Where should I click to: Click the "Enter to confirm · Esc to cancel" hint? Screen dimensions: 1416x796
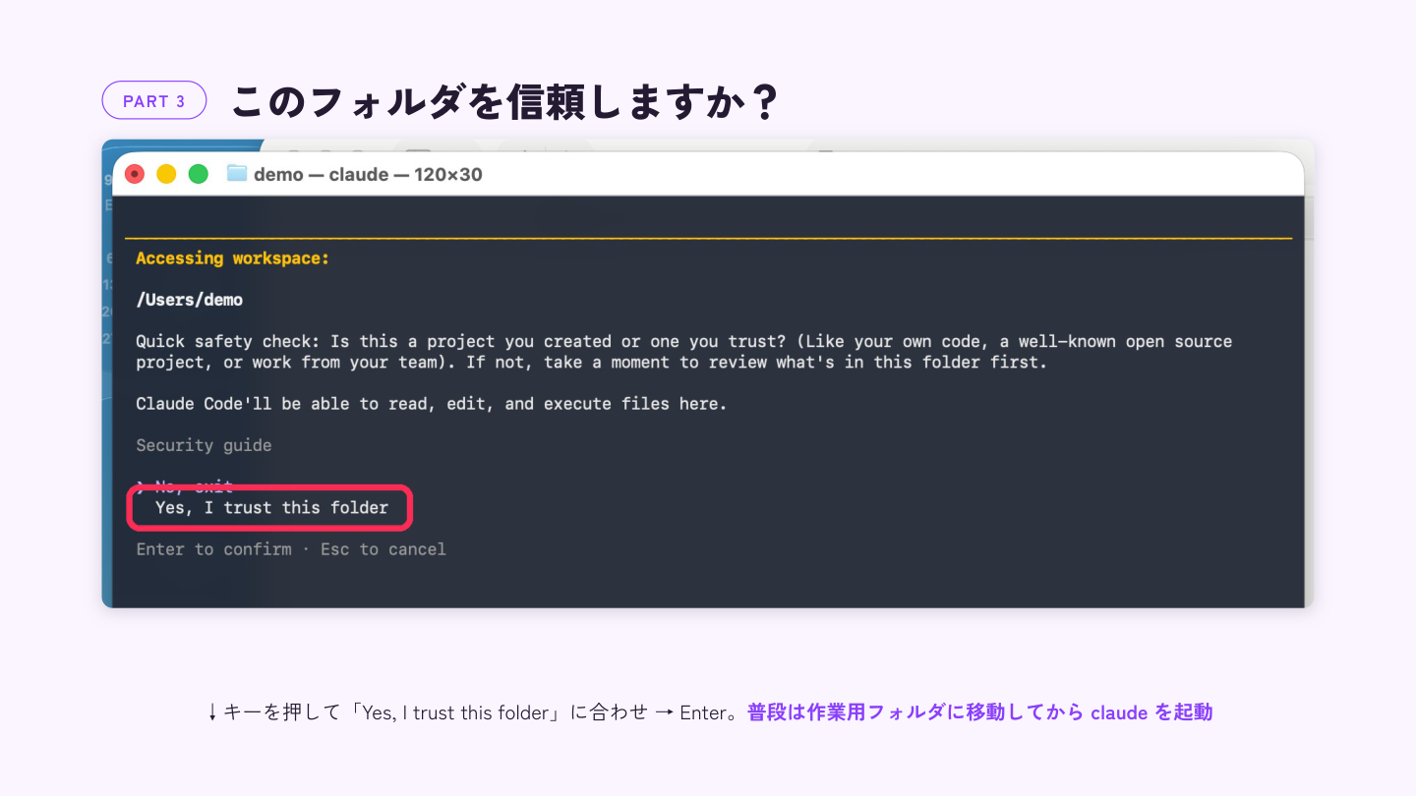tap(291, 549)
